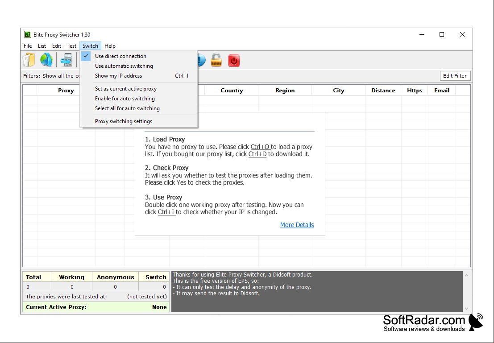Screen dimensions: 494x343
Task: Close the open Switch menu via its title
Action: click(x=91, y=45)
